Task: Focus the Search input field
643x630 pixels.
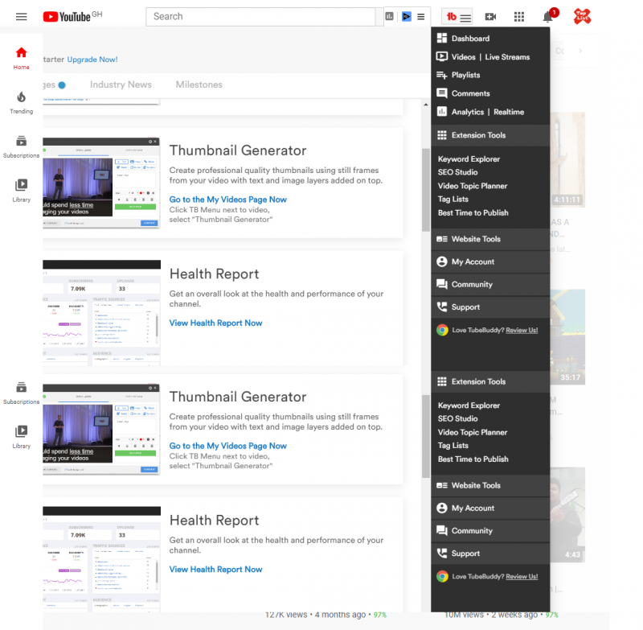Action: point(261,17)
